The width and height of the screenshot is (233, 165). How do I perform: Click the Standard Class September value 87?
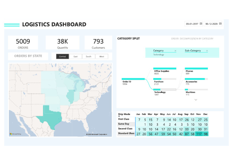pos(187,134)
